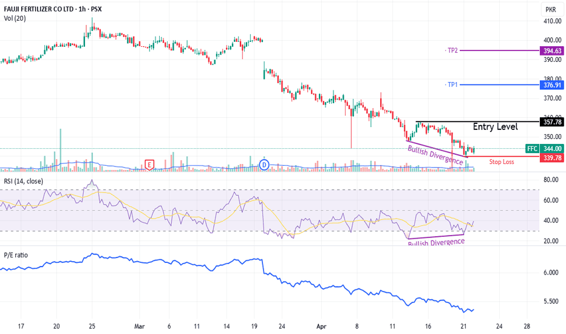Select the 'TP1' text label
566x334 pixels.
pos(452,85)
